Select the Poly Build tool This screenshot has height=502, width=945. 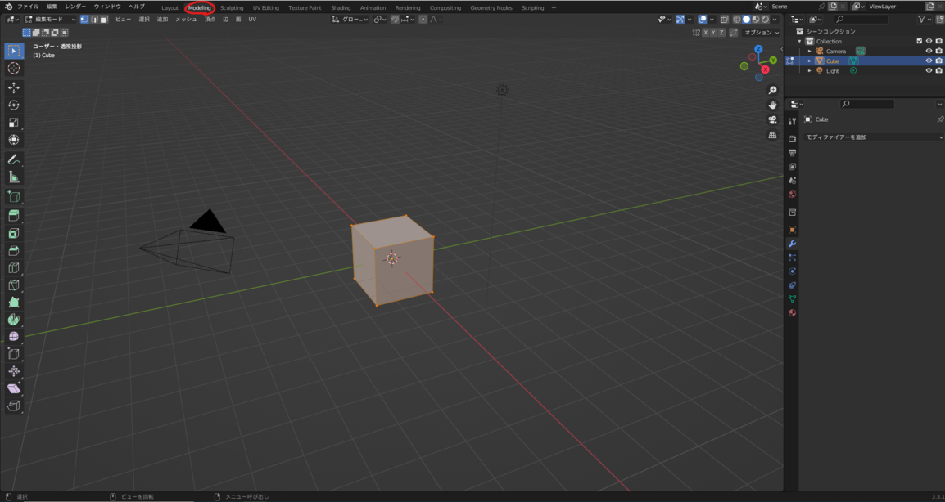(13, 303)
